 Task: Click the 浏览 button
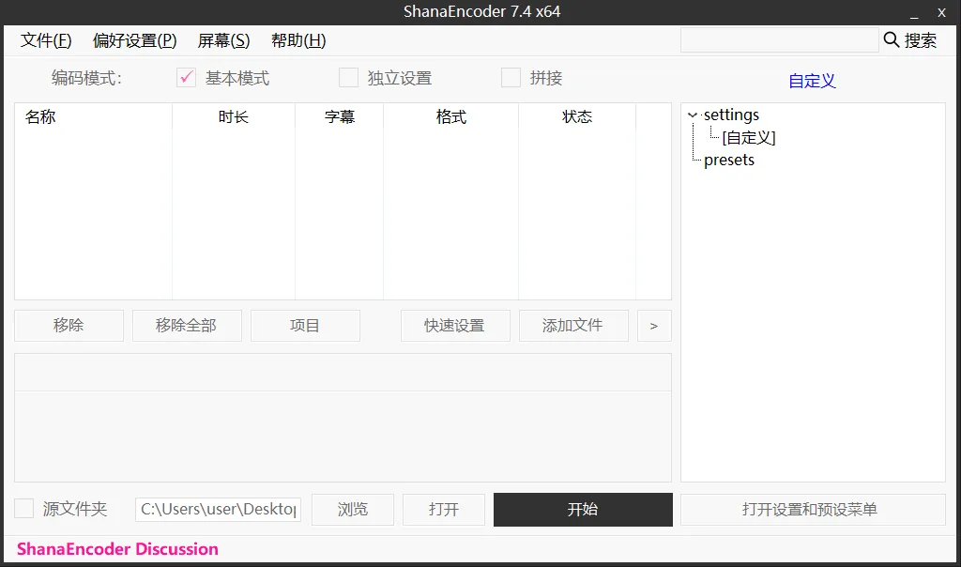353,510
